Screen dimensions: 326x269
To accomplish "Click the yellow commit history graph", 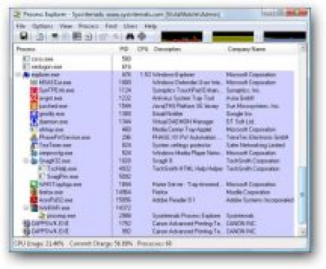I will coord(233,36).
